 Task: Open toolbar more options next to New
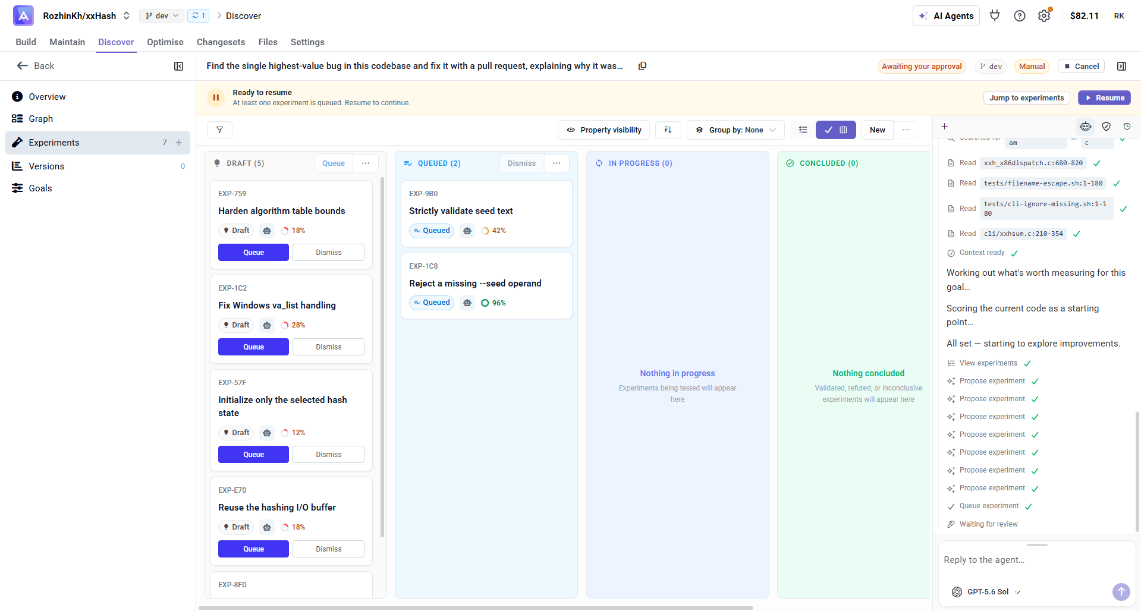[x=906, y=130]
